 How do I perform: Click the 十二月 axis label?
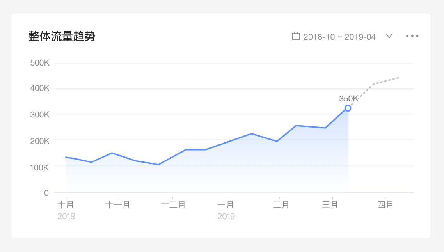point(173,204)
